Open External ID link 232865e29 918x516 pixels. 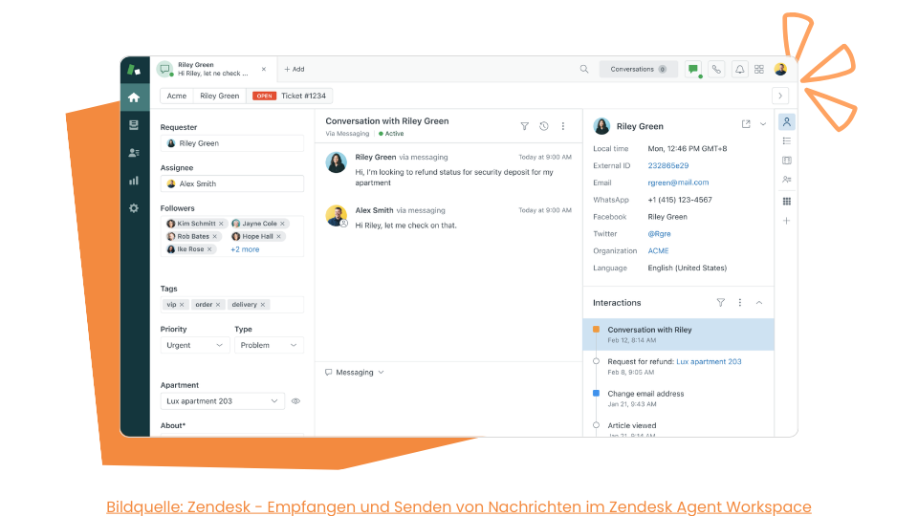668,165
